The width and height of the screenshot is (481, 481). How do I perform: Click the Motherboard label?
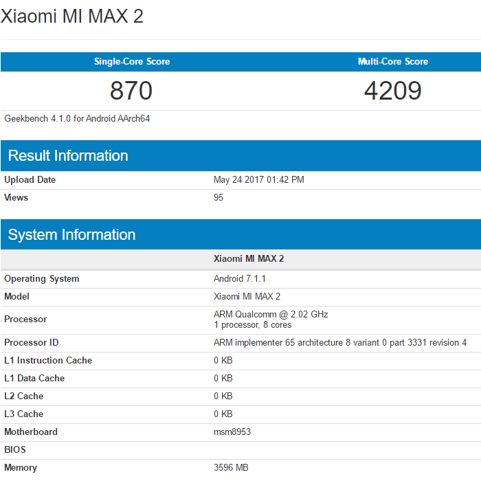(x=31, y=432)
